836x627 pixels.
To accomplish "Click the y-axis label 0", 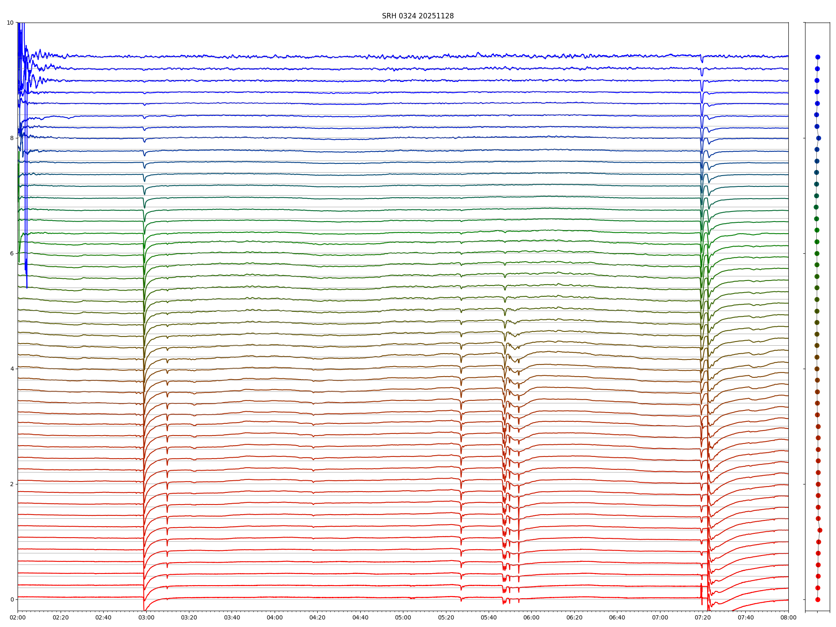I will coord(12,599).
